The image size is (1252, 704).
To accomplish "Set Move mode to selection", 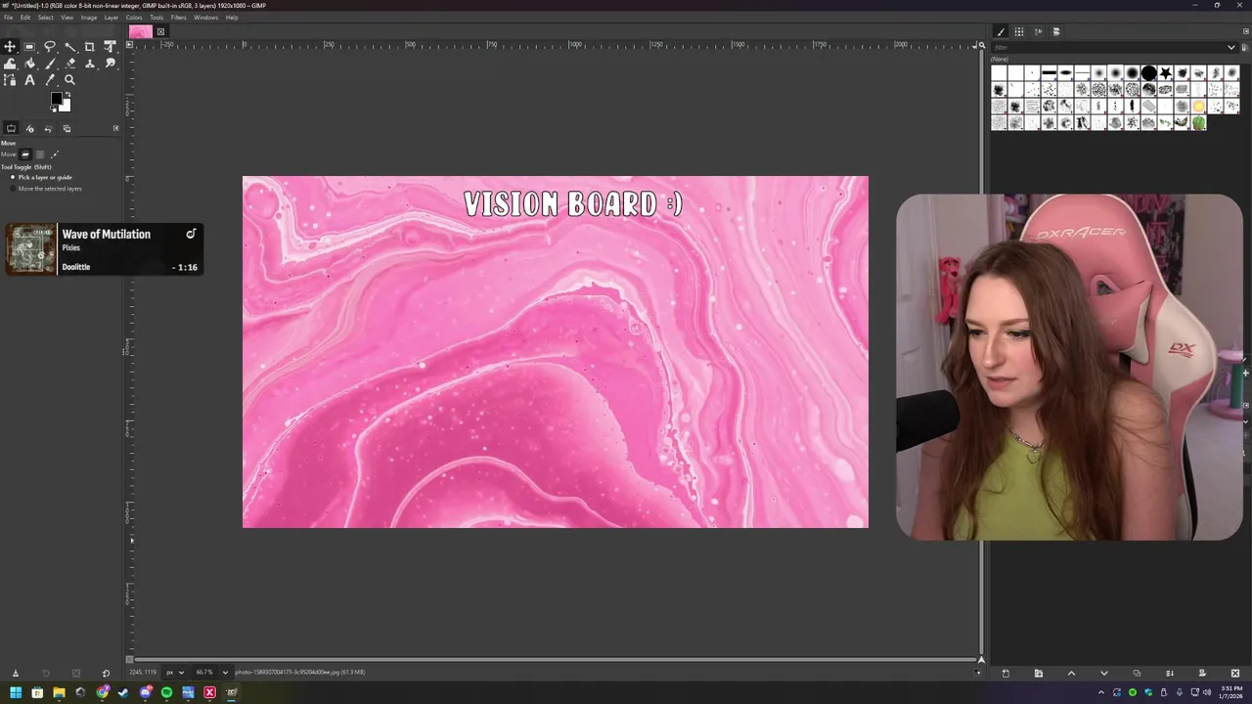I will click(x=40, y=154).
